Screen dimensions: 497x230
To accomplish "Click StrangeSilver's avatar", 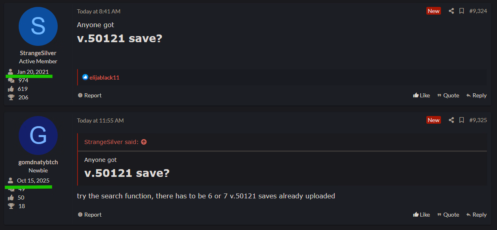I will 38,26.
